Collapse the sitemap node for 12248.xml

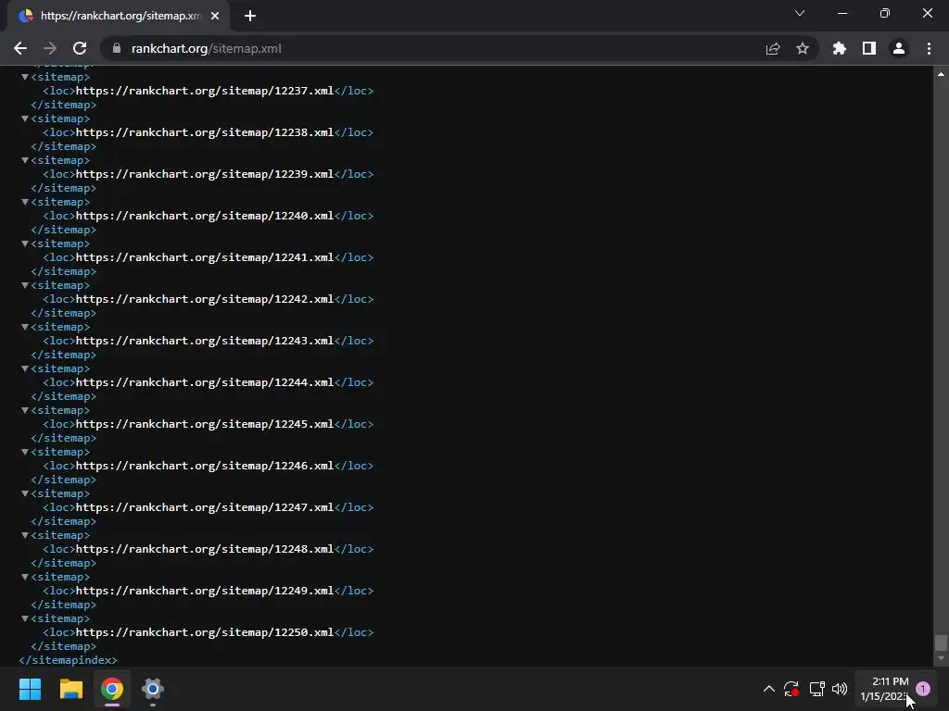pyautogui.click(x=25, y=536)
